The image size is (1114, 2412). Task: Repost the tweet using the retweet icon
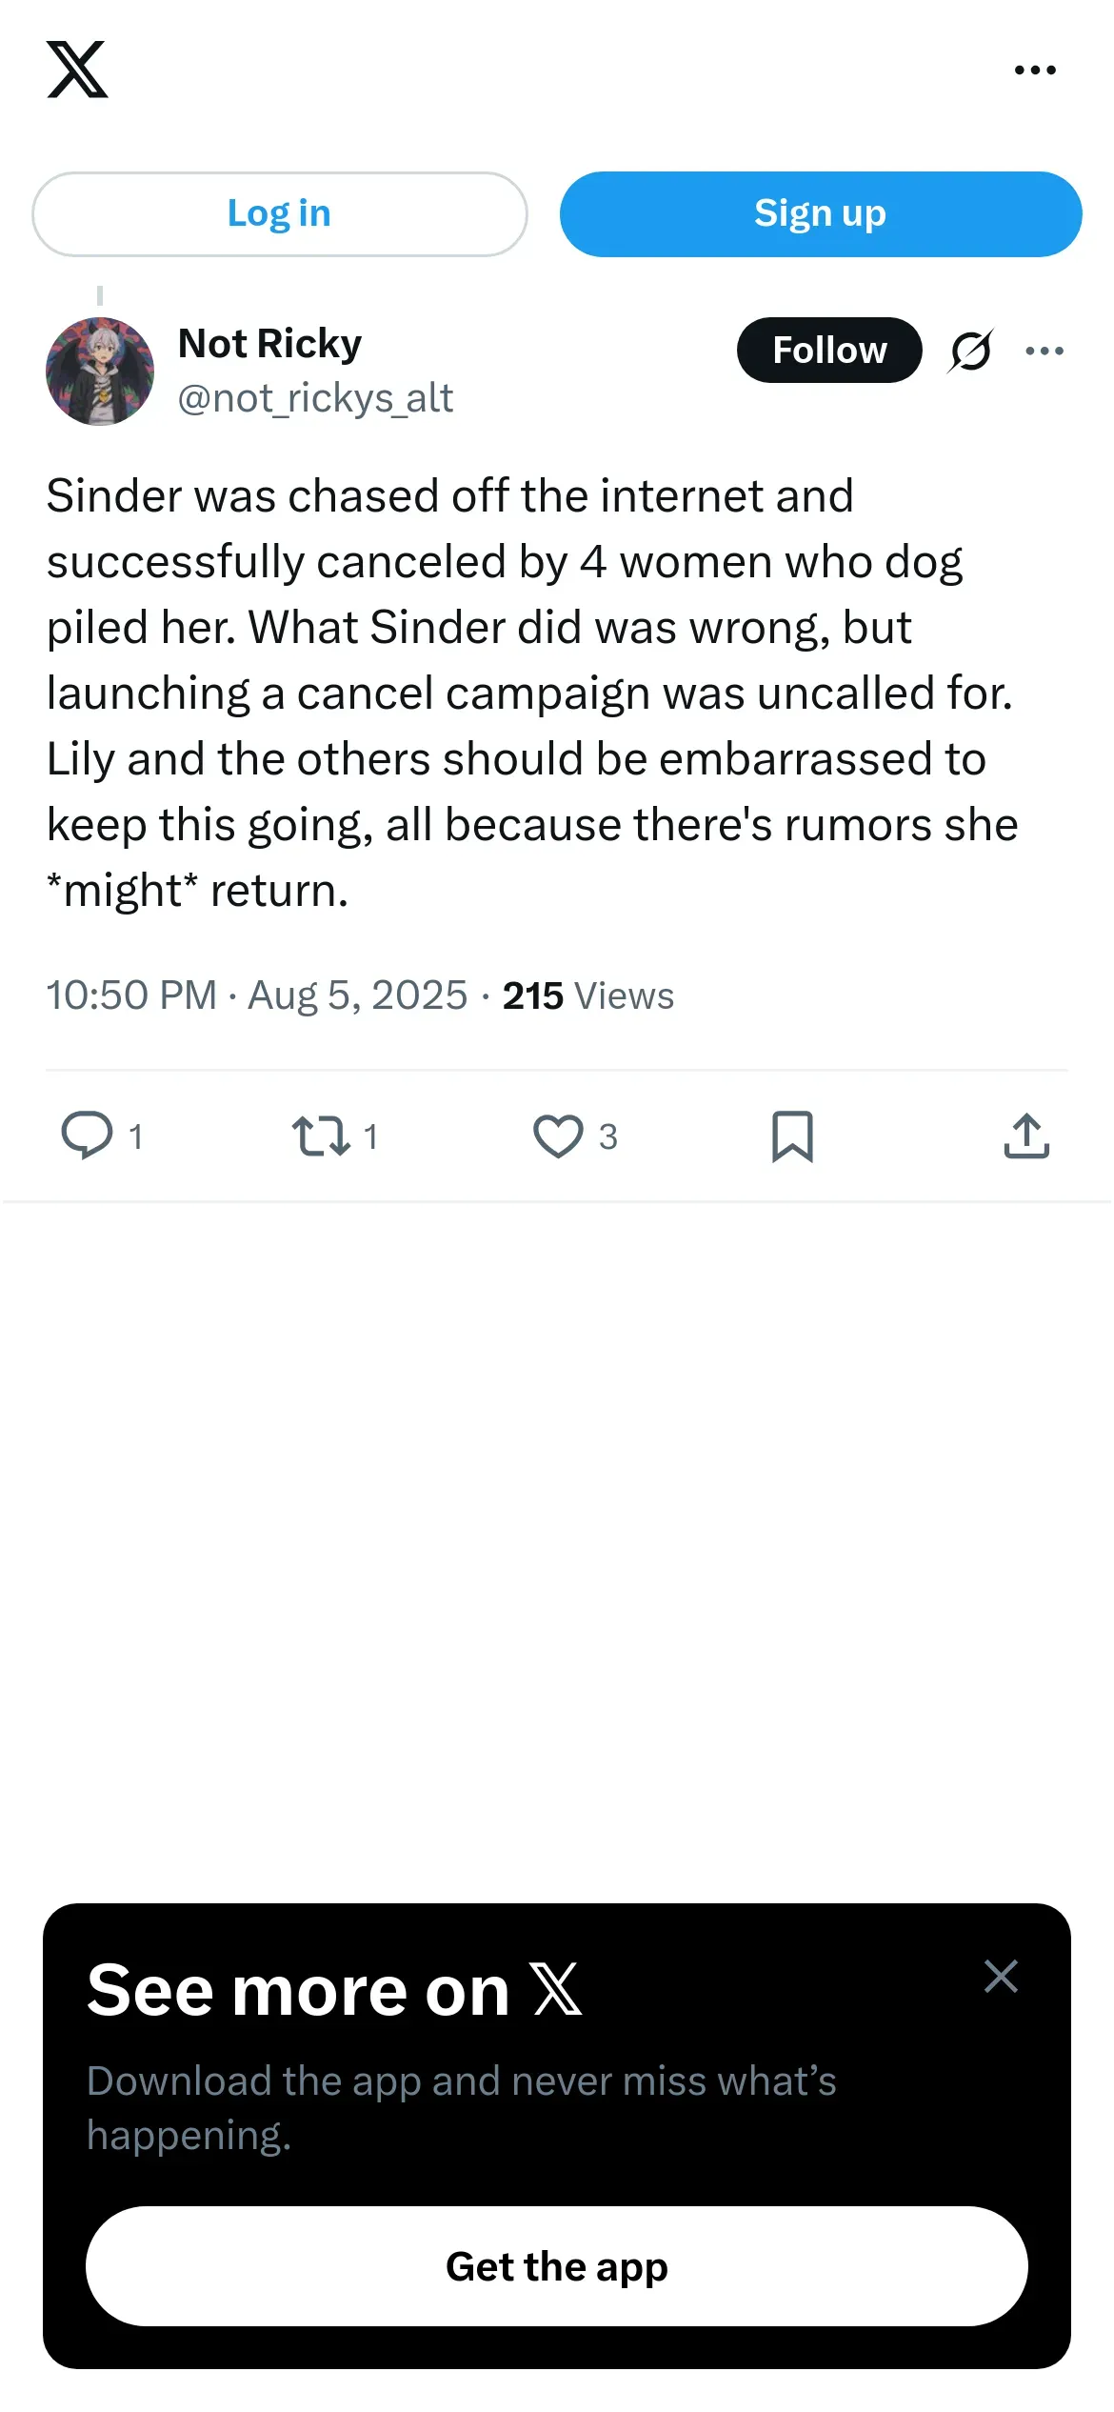[x=322, y=1136]
